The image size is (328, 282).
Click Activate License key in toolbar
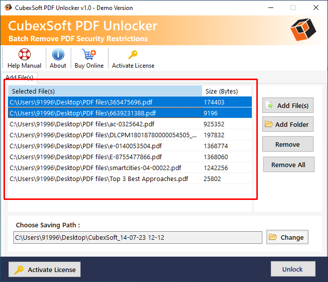point(133,55)
